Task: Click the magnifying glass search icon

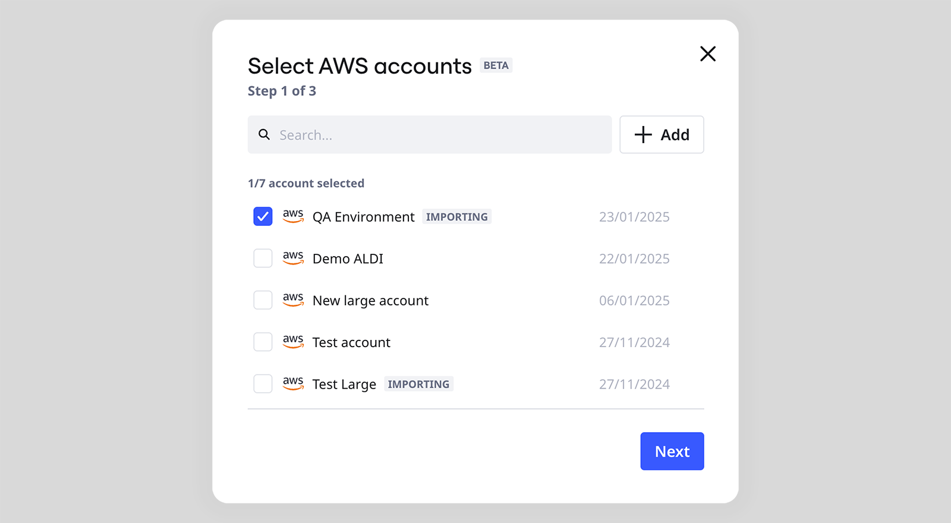Action: click(264, 135)
